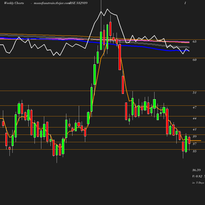Click the 'V: 0.82' volume text
The width and height of the screenshot is (205, 205).
[197, 176]
